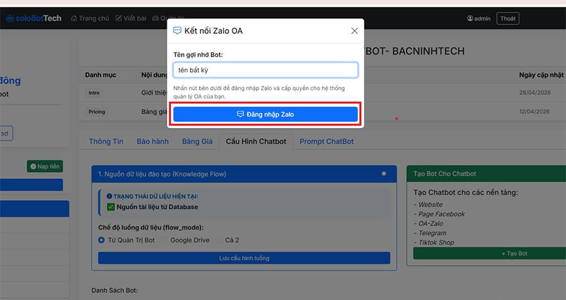The width and height of the screenshot is (566, 300).
Task: Click the Đăng nhập Zalo button
Action: click(x=265, y=114)
